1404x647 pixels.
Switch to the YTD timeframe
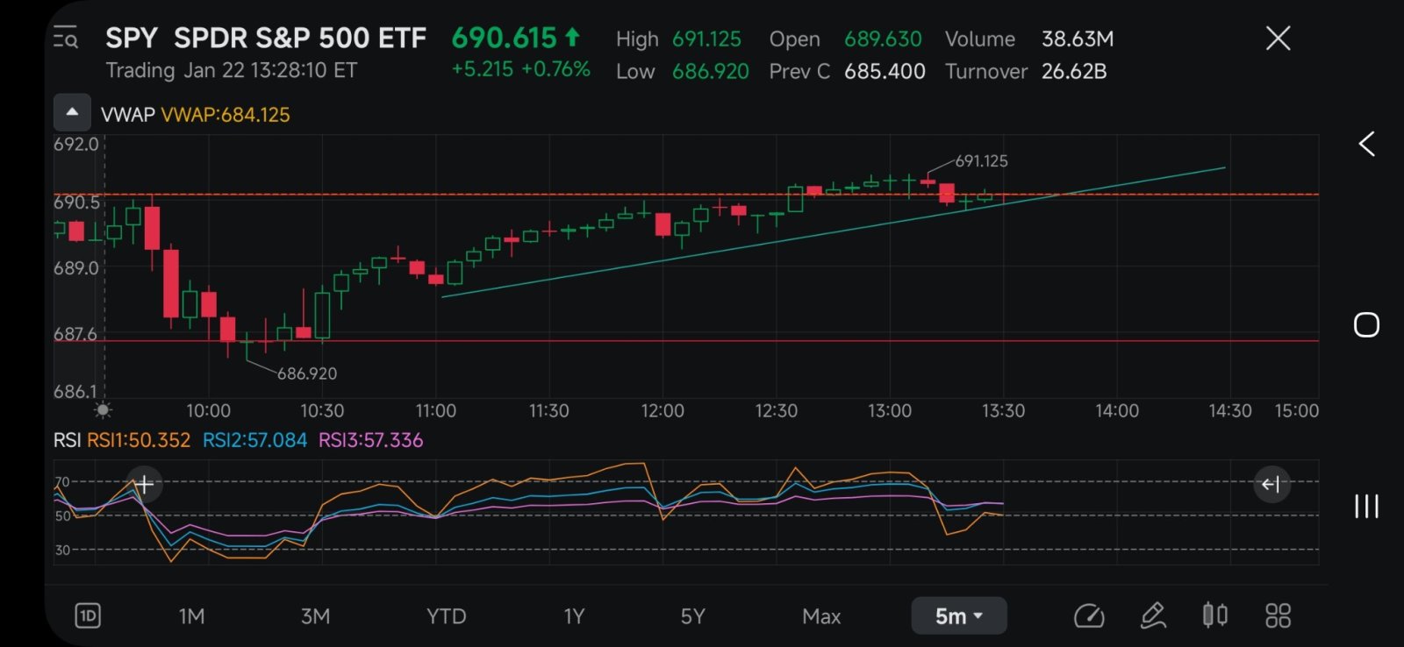(446, 616)
